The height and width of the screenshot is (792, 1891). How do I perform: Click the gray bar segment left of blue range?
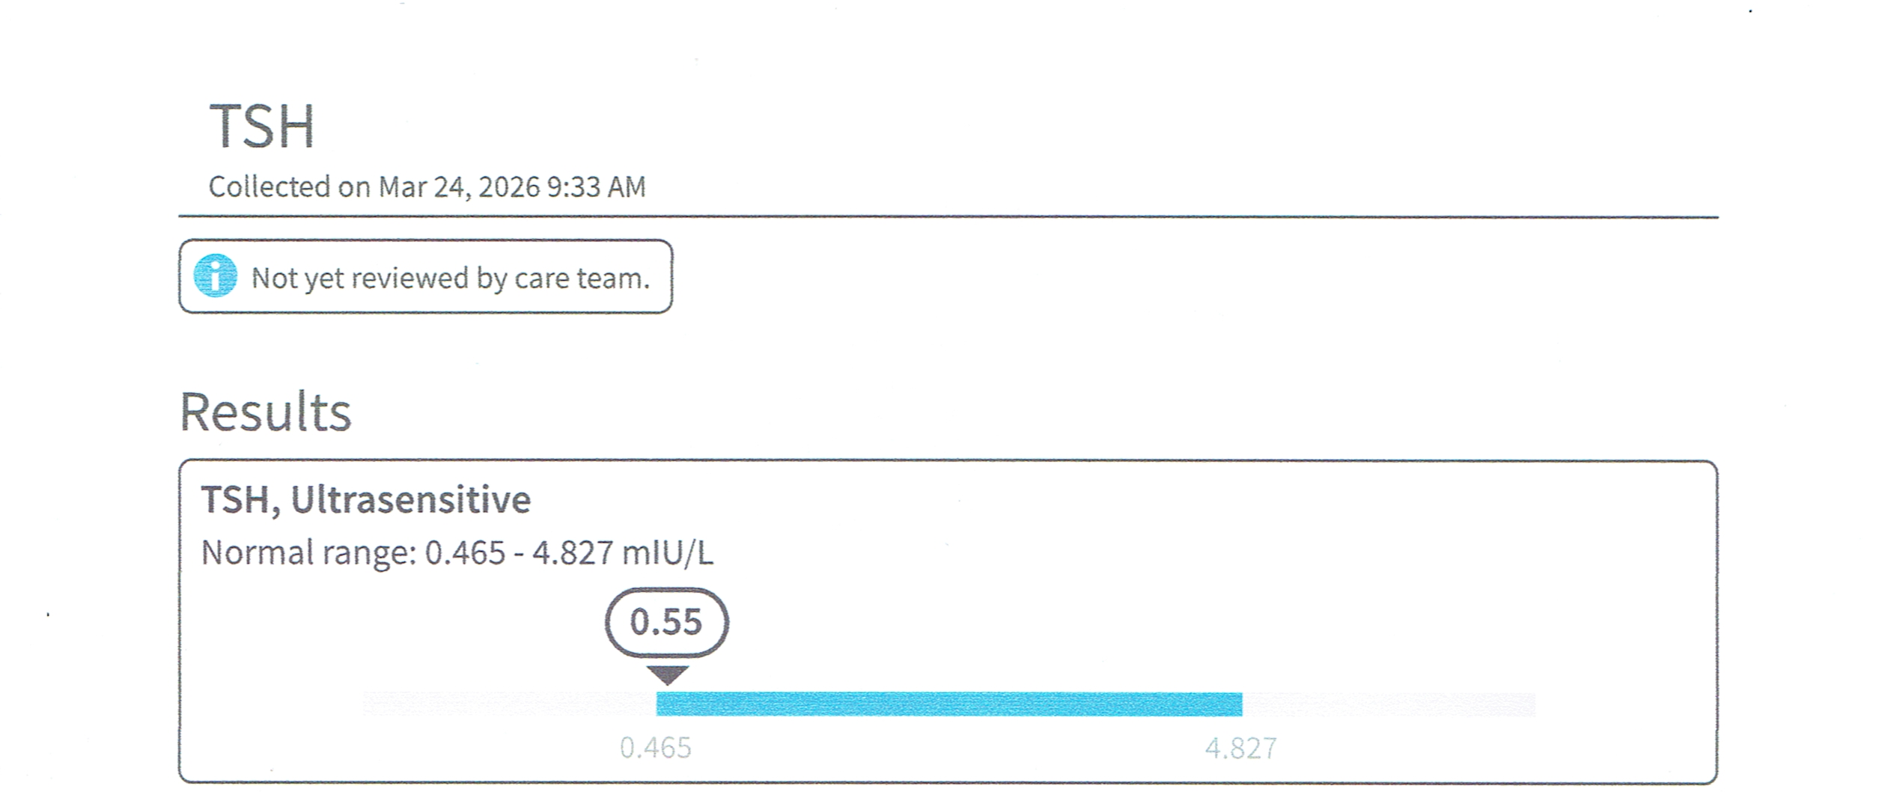point(509,704)
